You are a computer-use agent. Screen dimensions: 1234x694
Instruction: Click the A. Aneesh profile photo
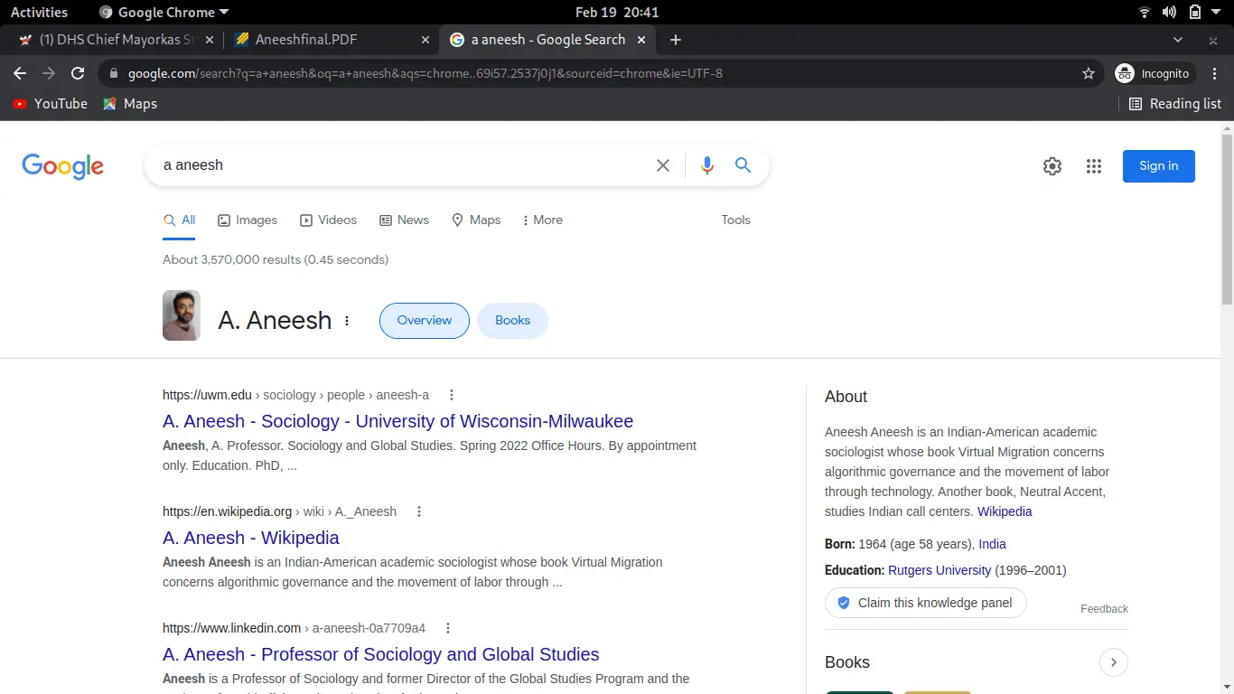(x=182, y=315)
